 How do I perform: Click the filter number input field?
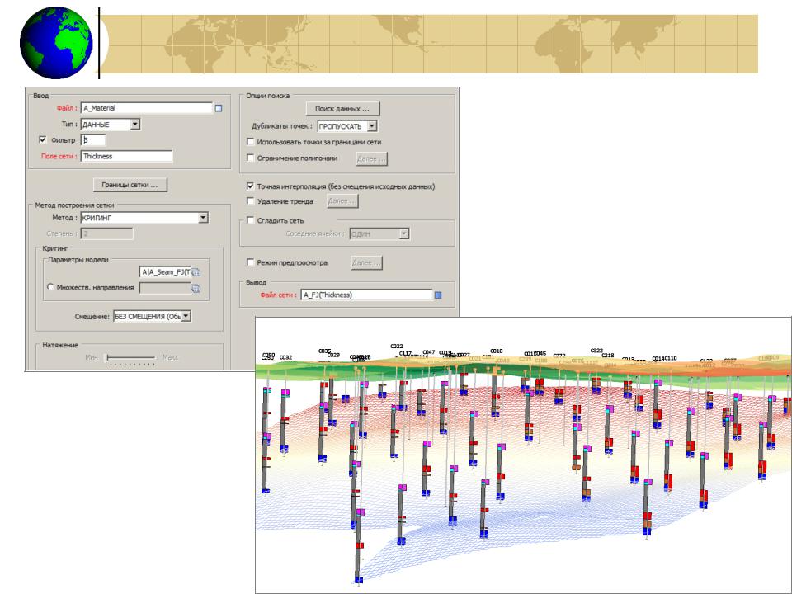click(93, 140)
